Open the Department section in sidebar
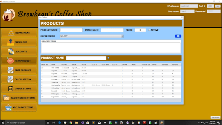The width and height of the screenshot is (222, 125). click(x=19, y=33)
